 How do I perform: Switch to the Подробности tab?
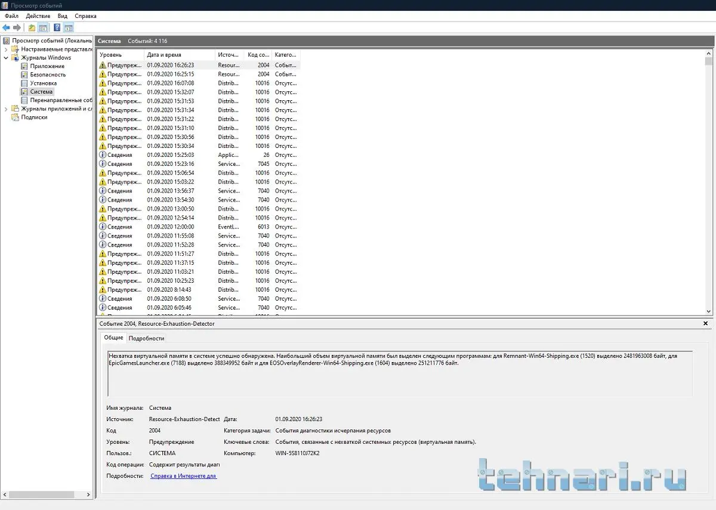pyautogui.click(x=146, y=338)
